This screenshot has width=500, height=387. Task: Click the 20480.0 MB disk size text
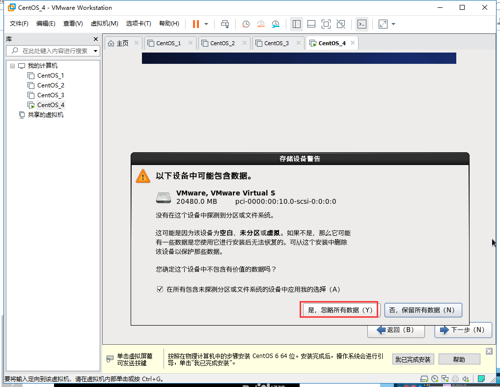coord(196,201)
